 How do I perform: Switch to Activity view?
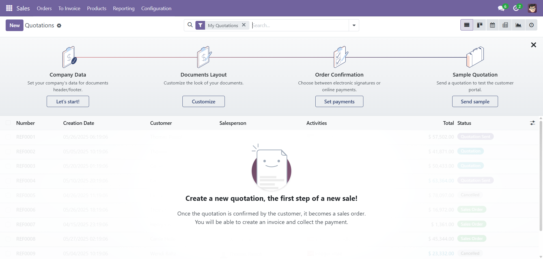pyautogui.click(x=531, y=25)
